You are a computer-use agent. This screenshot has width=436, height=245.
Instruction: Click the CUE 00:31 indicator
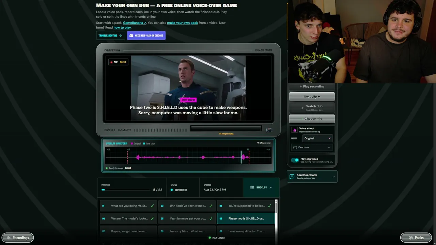[118, 62]
